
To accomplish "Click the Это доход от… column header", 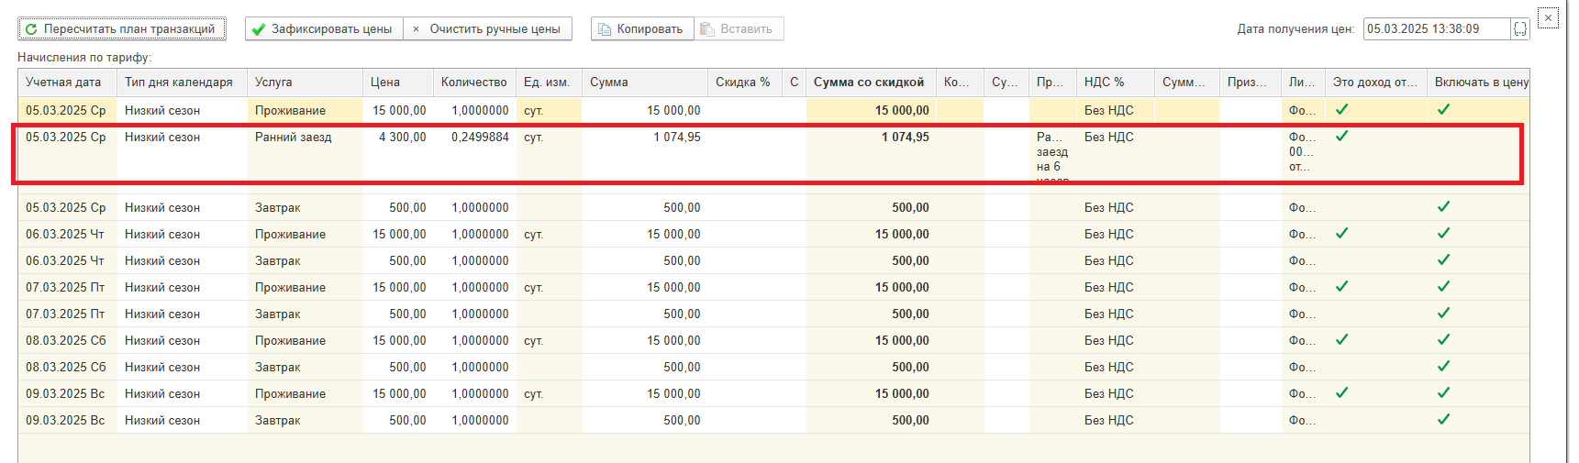I will (1375, 82).
